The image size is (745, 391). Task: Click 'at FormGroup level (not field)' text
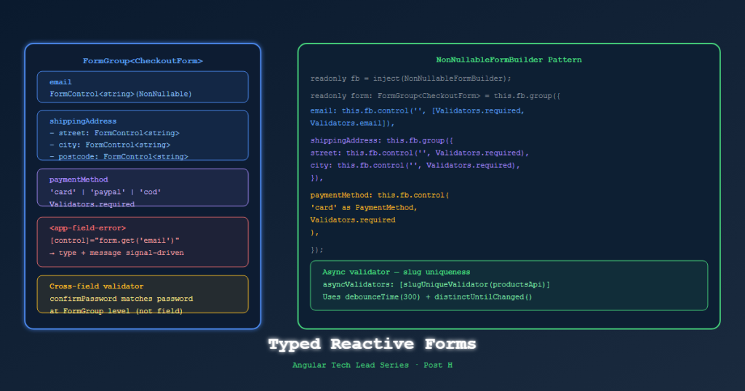coord(116,311)
